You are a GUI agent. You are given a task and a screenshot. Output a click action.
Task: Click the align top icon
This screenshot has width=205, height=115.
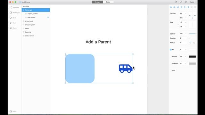[181, 7]
